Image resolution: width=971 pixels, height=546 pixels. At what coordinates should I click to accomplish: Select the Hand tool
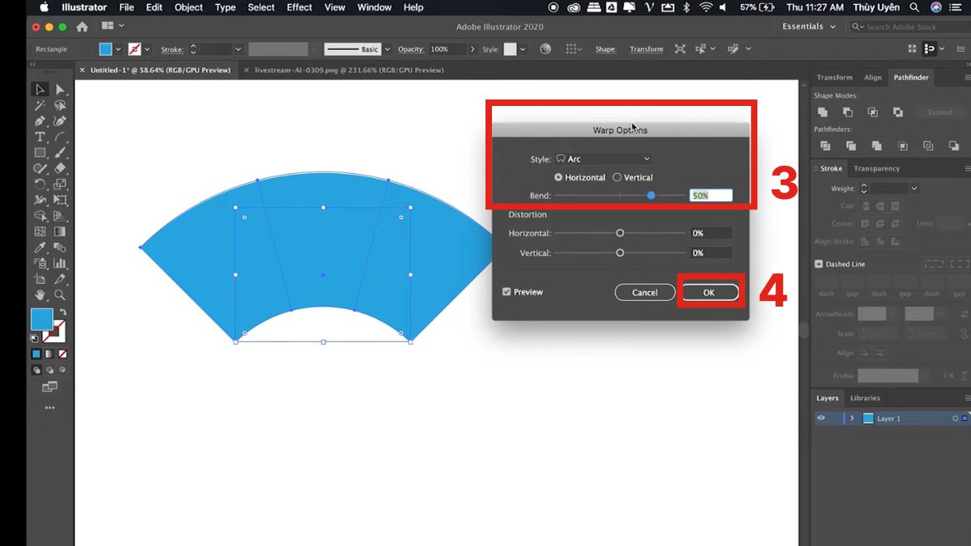coord(40,295)
